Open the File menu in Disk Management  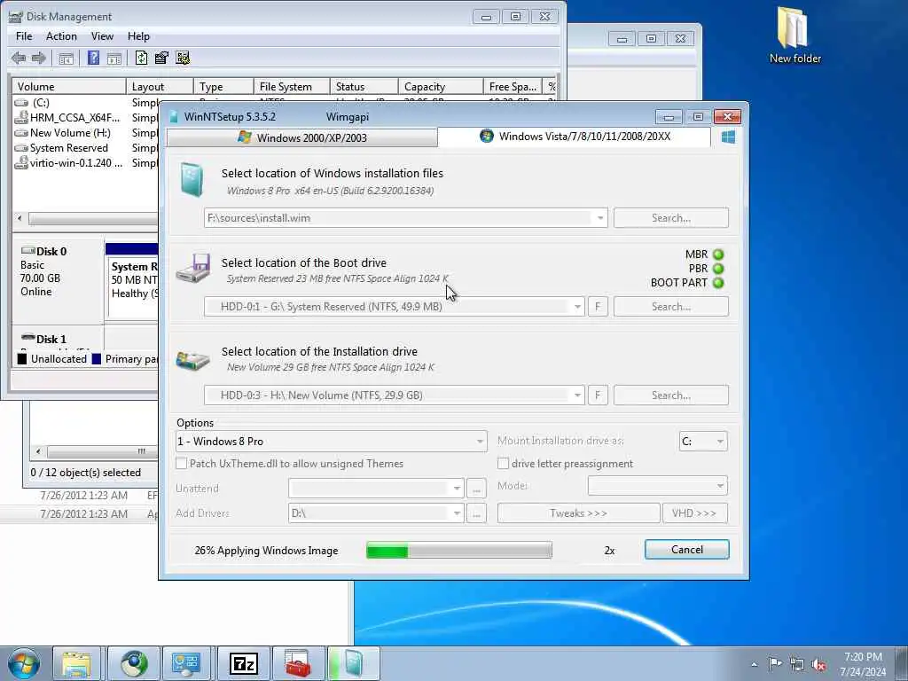tap(24, 36)
